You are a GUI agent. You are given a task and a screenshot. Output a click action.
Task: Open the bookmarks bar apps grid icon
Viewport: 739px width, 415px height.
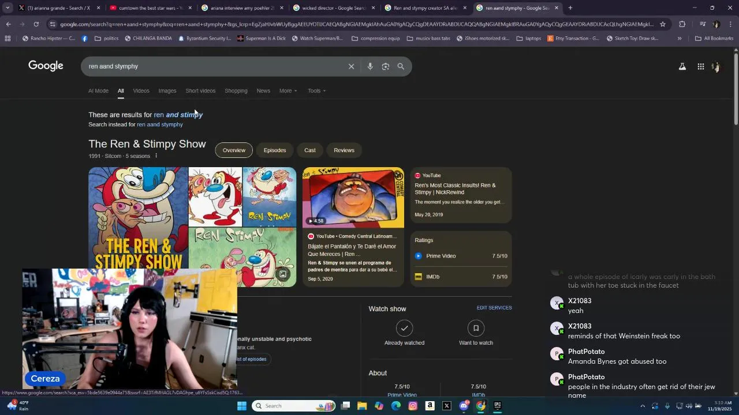tap(8, 39)
